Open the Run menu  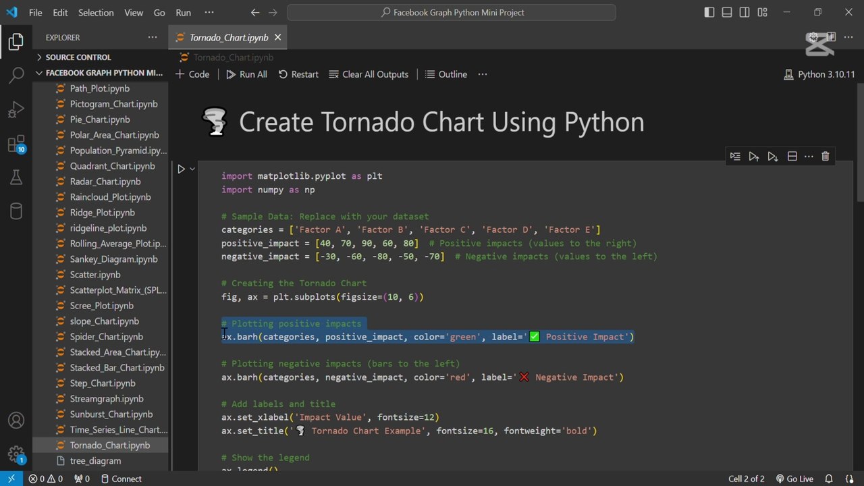pyautogui.click(x=183, y=12)
